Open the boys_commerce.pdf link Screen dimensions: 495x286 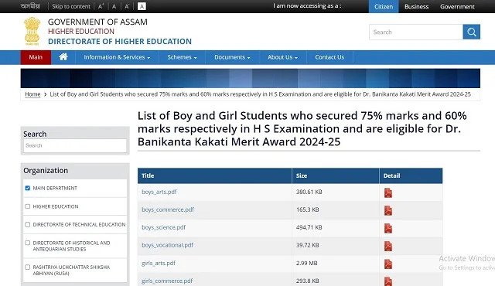(168, 209)
